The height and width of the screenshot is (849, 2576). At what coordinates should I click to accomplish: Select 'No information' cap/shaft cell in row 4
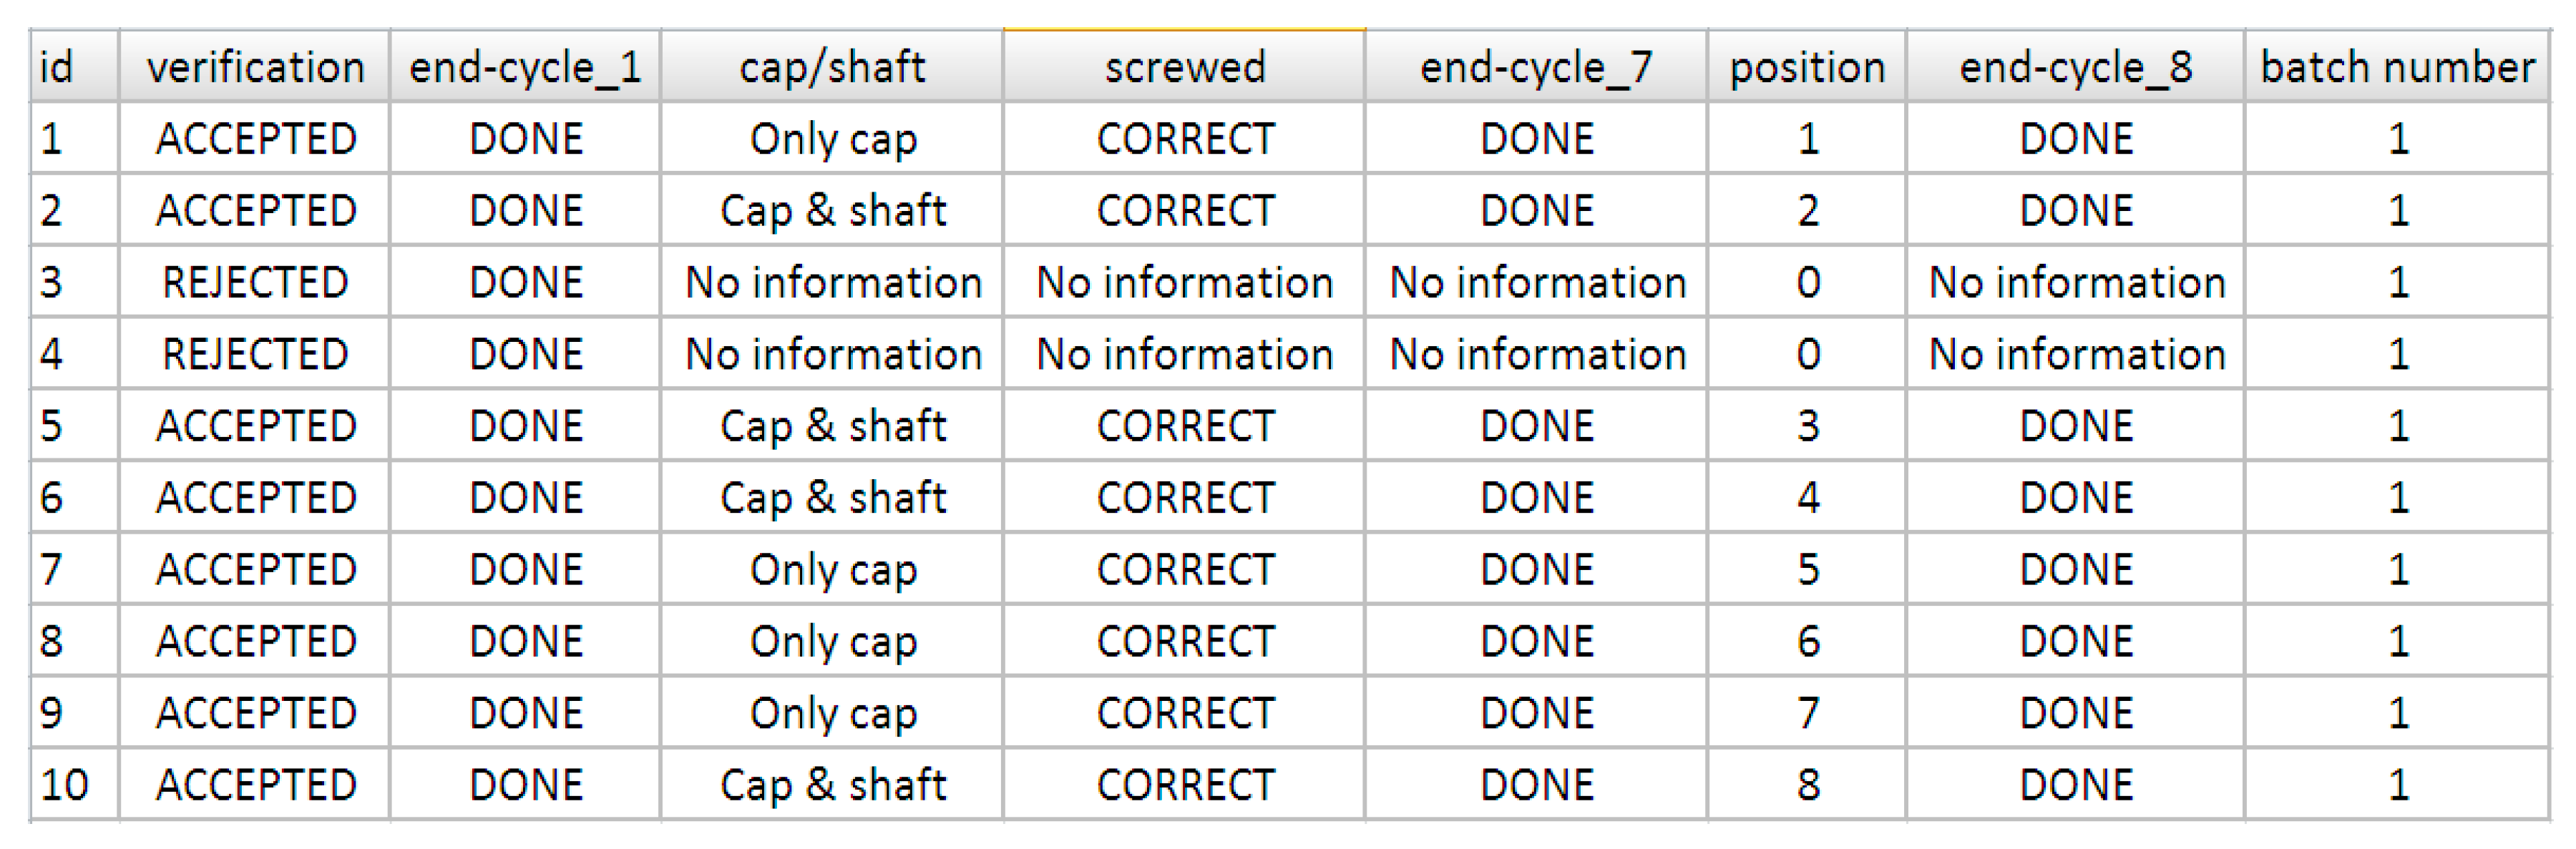click(832, 355)
